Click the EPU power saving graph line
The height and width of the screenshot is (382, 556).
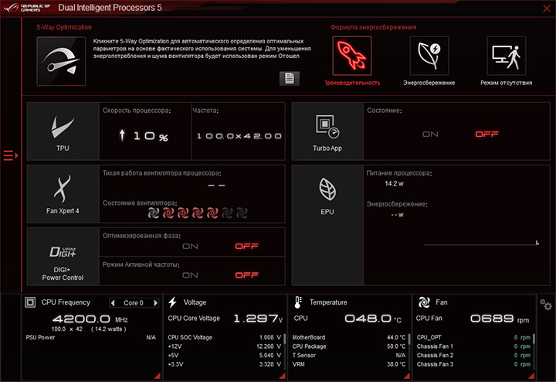pyautogui.click(x=481, y=244)
